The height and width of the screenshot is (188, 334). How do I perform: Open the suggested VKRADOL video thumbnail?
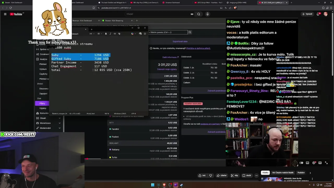(272, 180)
